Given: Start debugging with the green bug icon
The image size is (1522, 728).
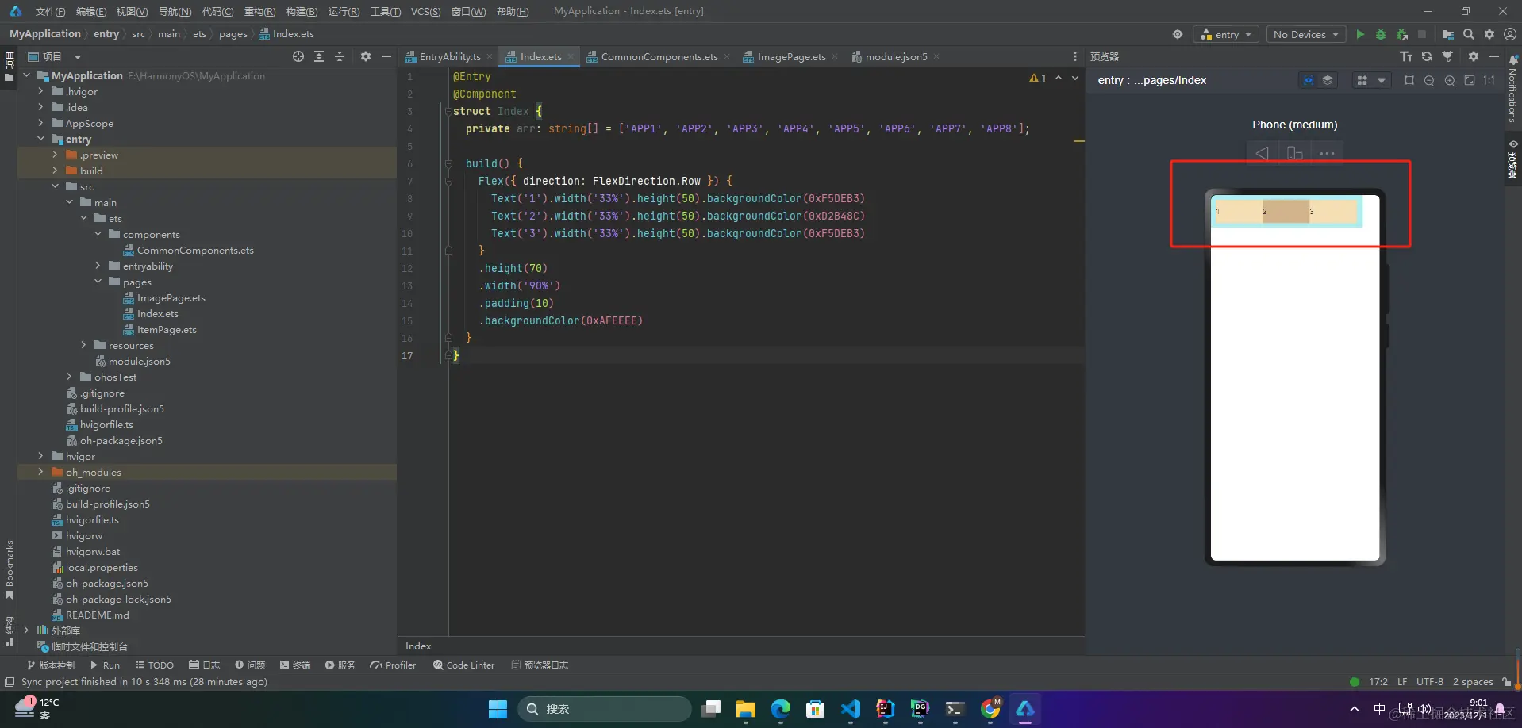Looking at the screenshot, I should click(1381, 34).
